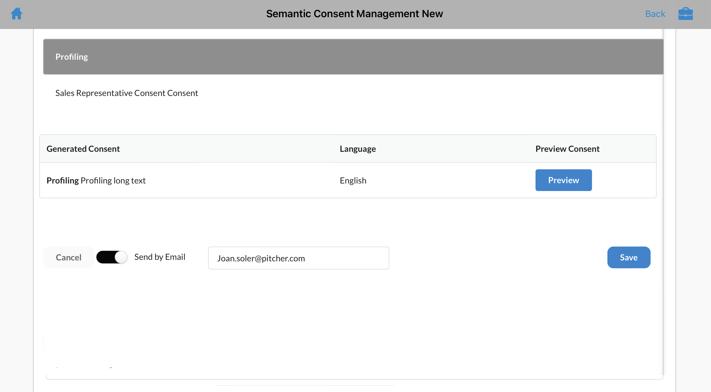Image resolution: width=711 pixels, height=392 pixels.
Task: Click the Semantic Consent Management New title
Action: coord(354,14)
